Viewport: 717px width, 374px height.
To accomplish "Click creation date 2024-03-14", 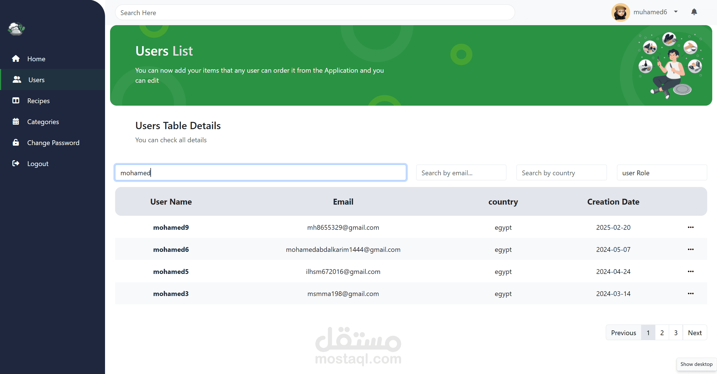I will point(613,293).
